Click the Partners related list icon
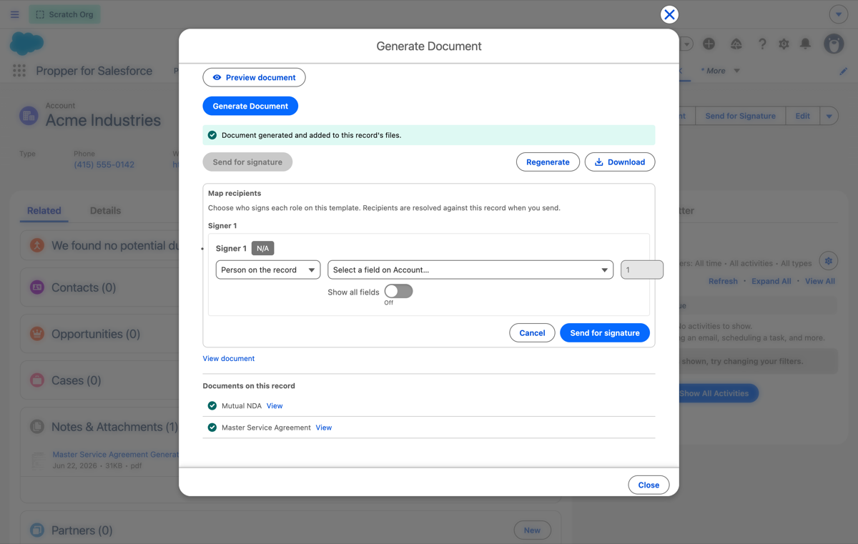Image resolution: width=858 pixels, height=544 pixels. pos(37,530)
